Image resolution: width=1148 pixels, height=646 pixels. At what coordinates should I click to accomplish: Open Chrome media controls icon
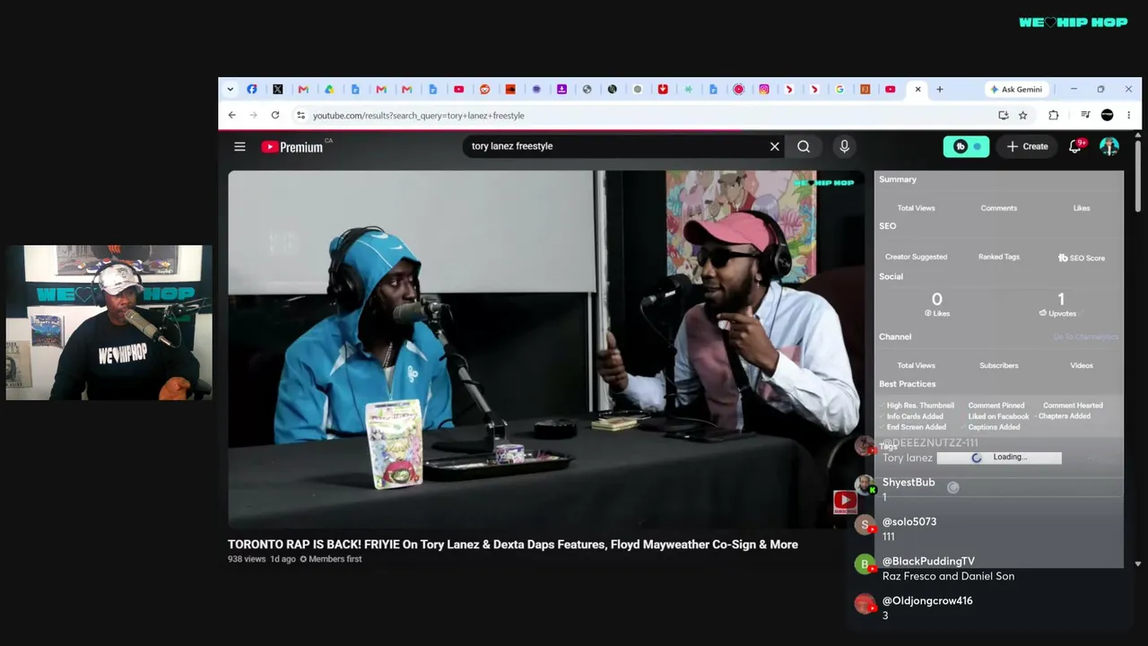point(1085,115)
